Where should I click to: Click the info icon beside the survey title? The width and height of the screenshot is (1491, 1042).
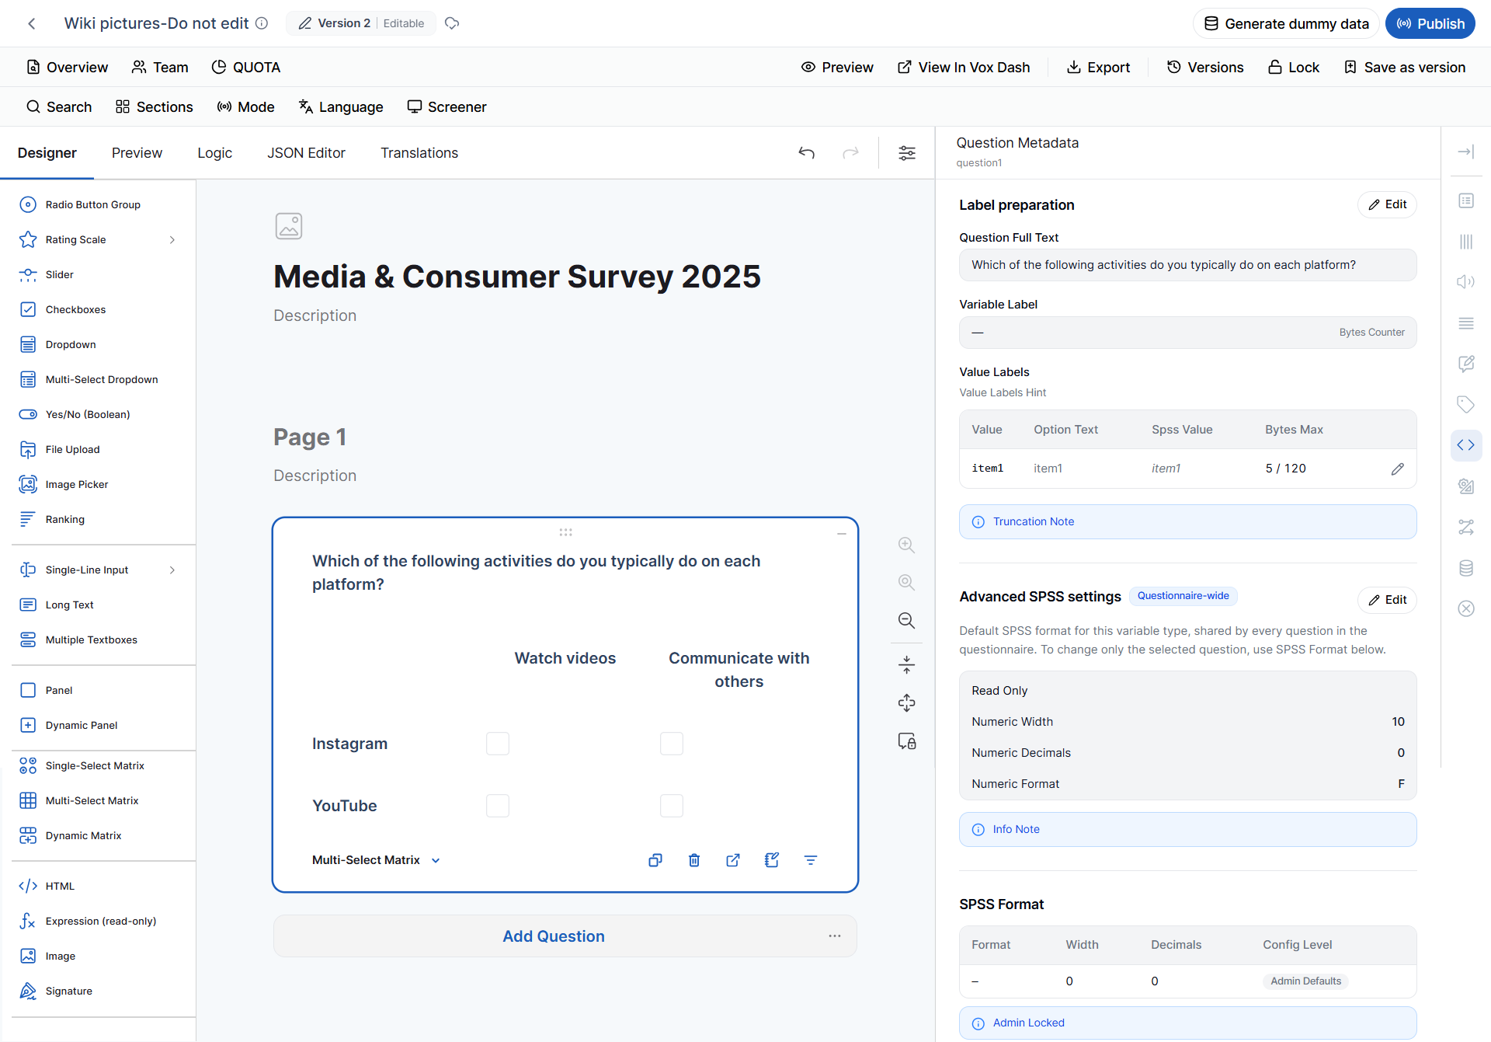[x=262, y=23]
